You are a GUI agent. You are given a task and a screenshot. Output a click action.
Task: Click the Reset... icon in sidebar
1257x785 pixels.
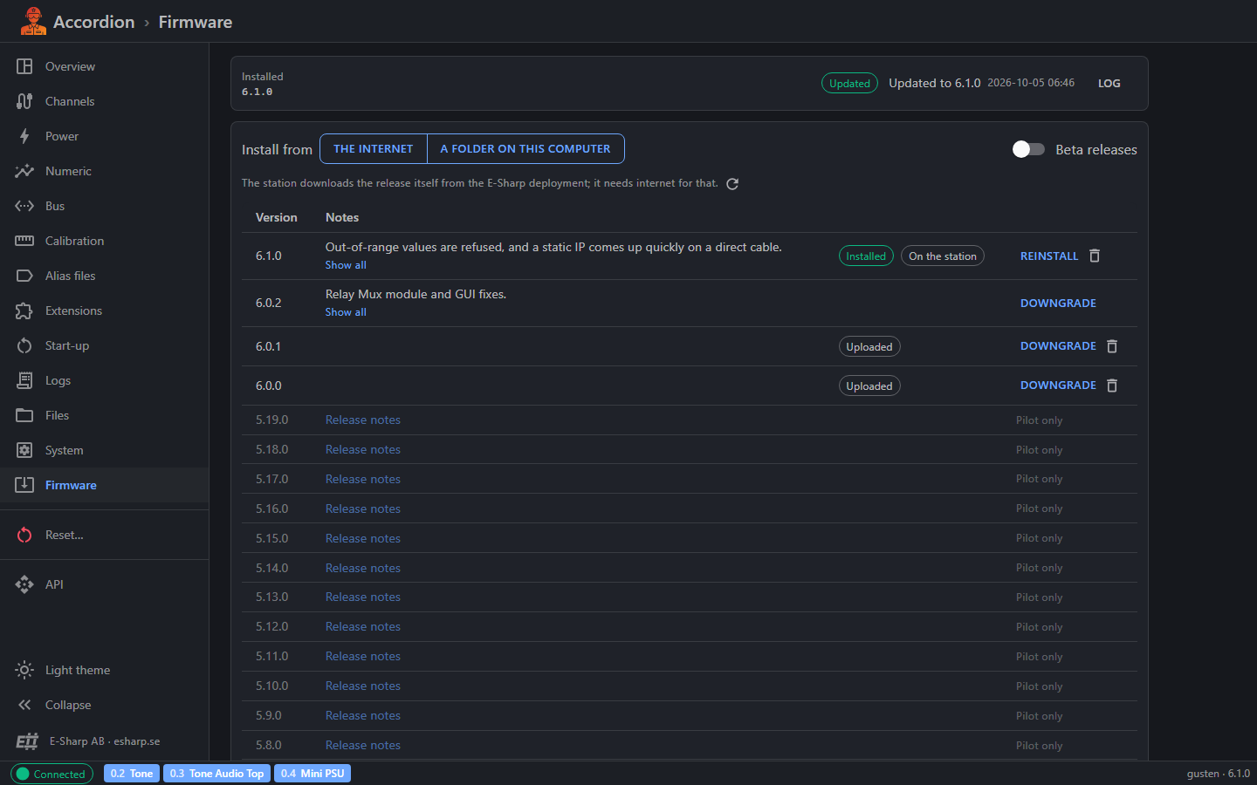coord(24,535)
